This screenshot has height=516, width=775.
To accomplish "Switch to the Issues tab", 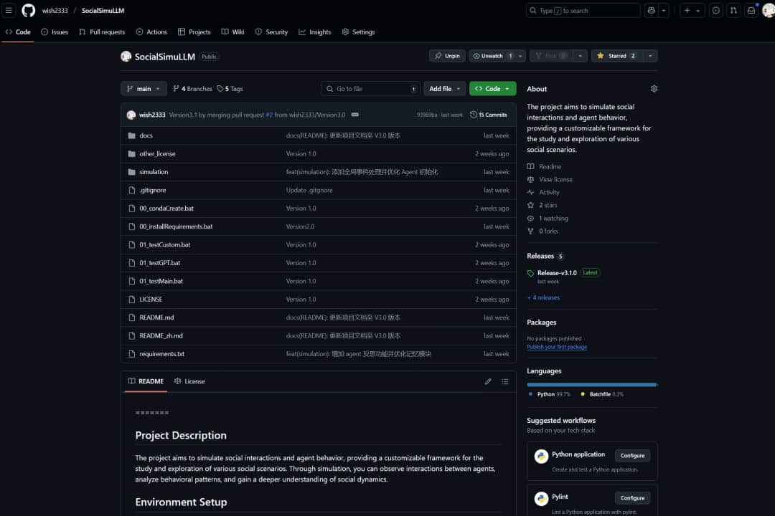I will click(55, 32).
